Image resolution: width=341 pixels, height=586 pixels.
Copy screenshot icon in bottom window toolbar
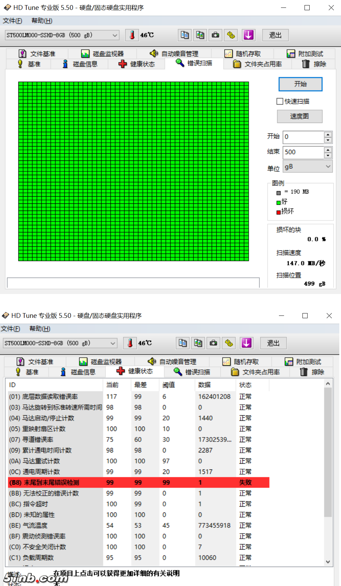coord(198,343)
